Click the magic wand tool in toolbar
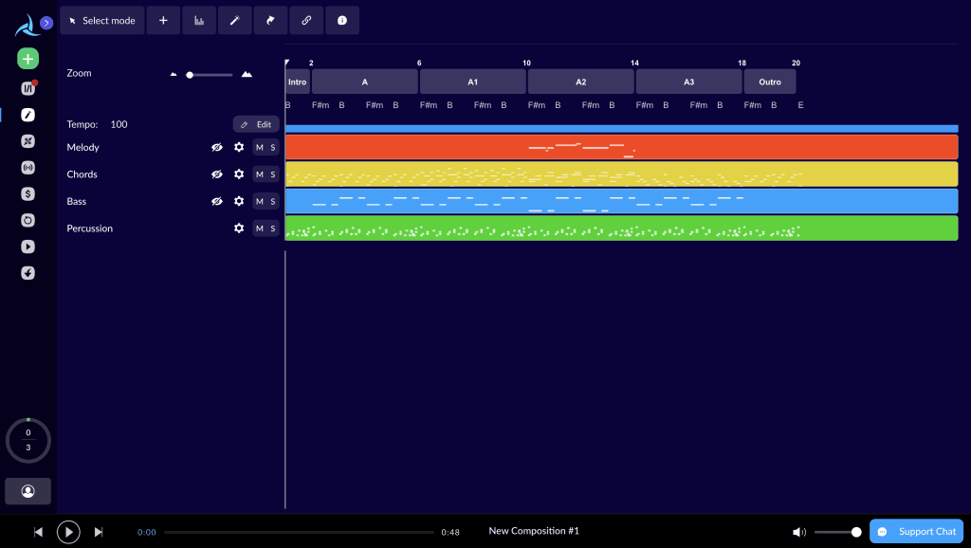The image size is (971, 548). pos(235,20)
